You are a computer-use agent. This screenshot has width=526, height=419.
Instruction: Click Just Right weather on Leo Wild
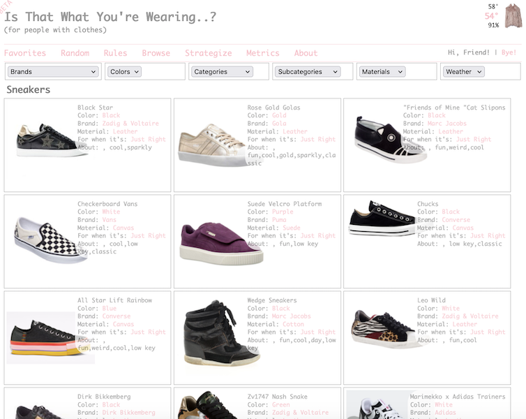pyautogui.click(x=488, y=332)
